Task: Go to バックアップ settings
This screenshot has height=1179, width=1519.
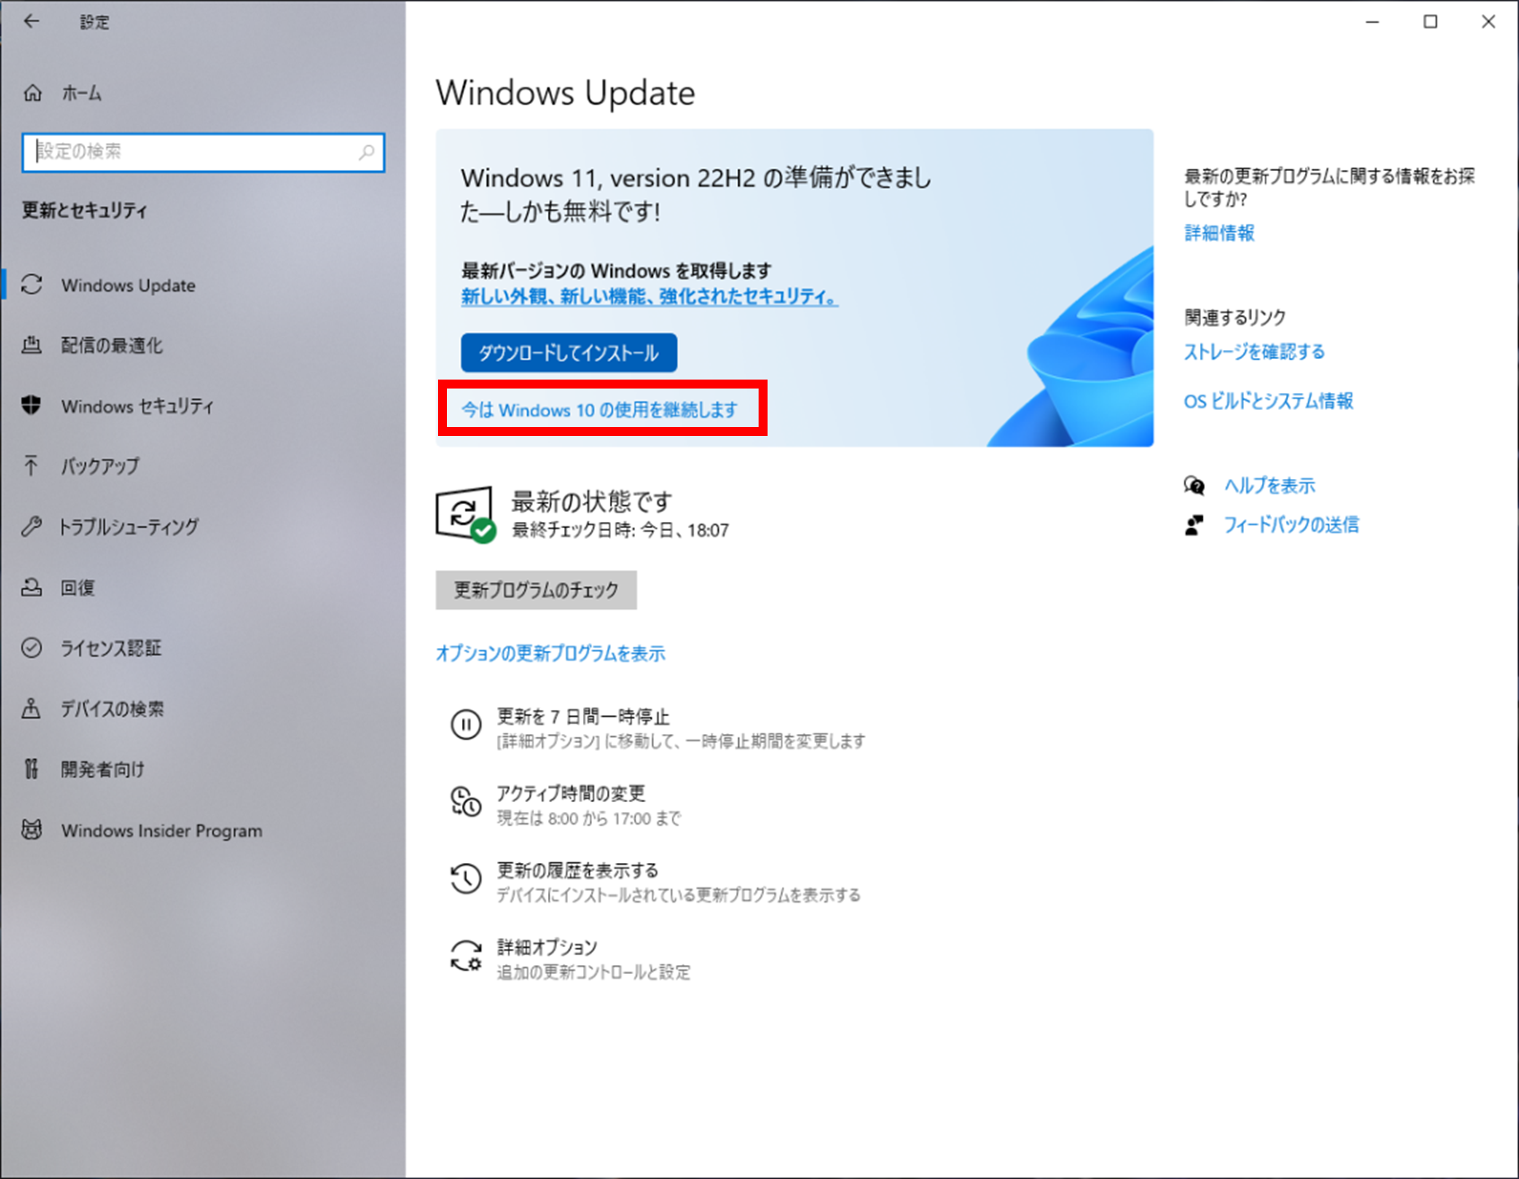Action: click(99, 466)
